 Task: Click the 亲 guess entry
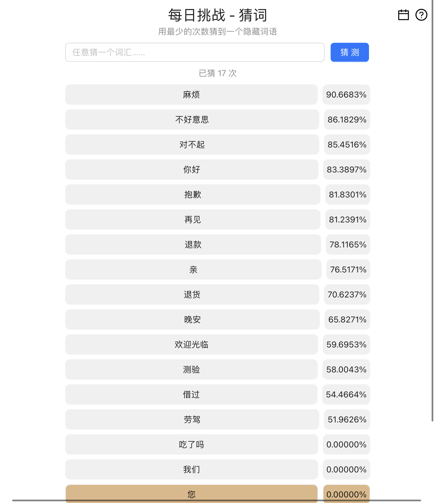pos(193,270)
